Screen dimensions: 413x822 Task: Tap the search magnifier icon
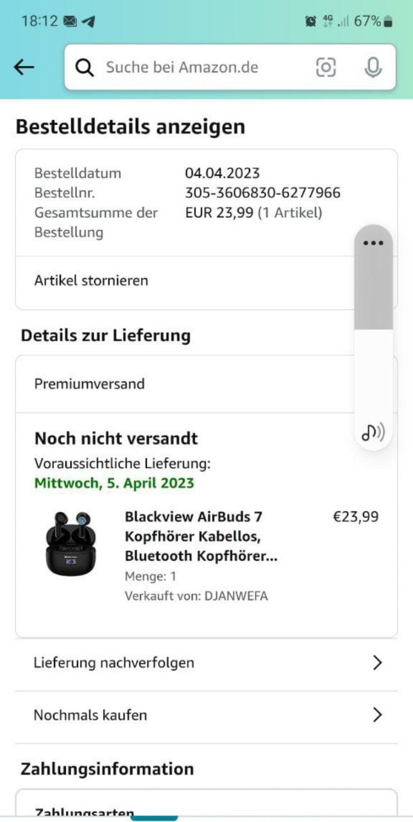click(85, 67)
